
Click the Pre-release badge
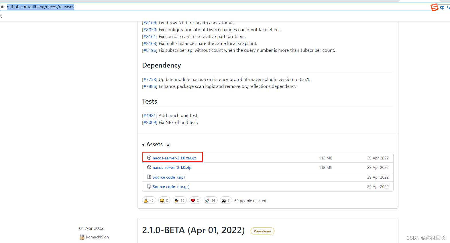pyautogui.click(x=262, y=231)
